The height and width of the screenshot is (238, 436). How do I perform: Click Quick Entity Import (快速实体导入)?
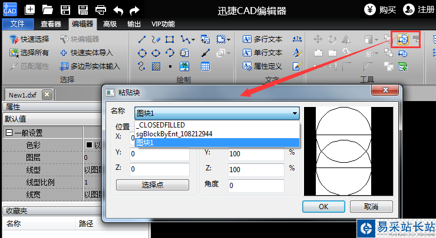pyautogui.click(x=87, y=53)
